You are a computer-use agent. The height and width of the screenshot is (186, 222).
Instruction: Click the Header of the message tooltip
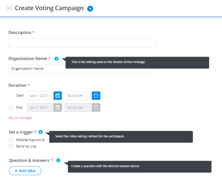[137, 63]
